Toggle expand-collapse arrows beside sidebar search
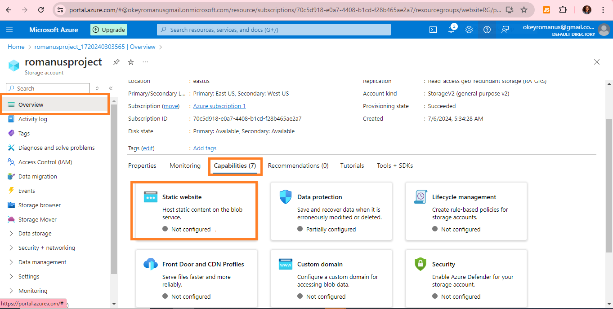Image resolution: width=613 pixels, height=309 pixels. click(97, 88)
